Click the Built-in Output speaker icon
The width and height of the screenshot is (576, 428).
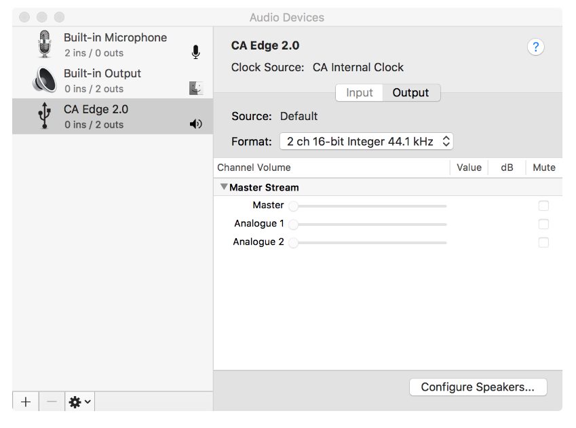[x=45, y=80]
